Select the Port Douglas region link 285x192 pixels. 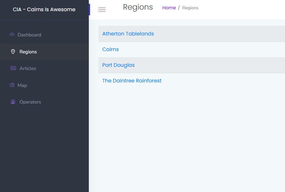pyautogui.click(x=119, y=65)
